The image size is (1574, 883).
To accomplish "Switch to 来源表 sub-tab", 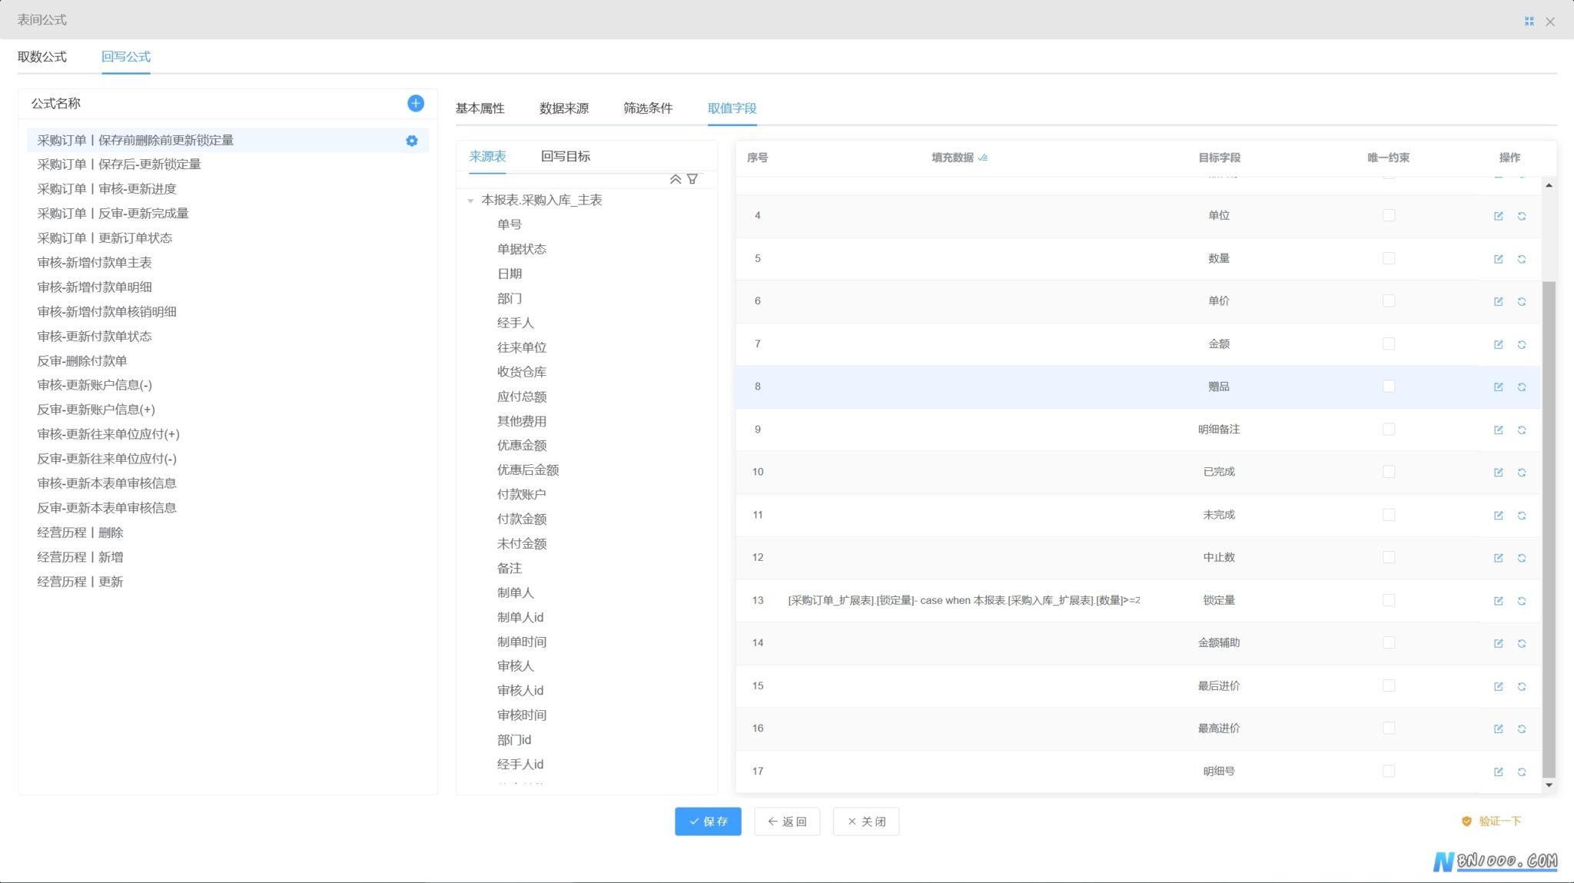I will point(488,156).
